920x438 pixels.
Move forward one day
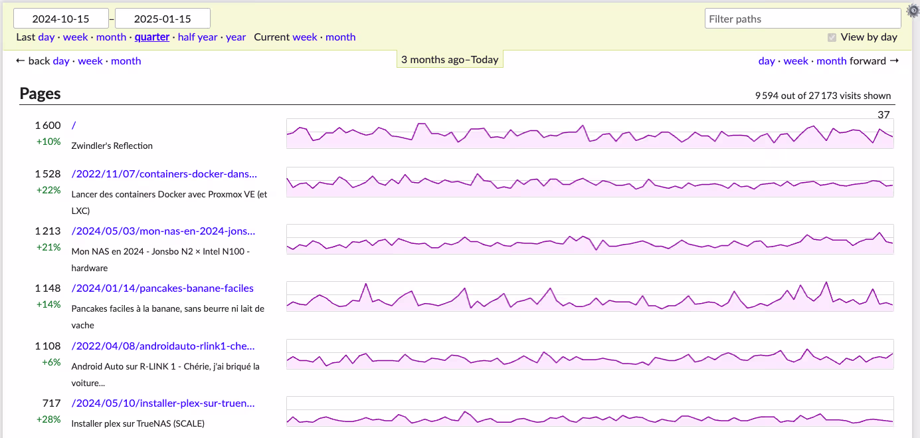click(767, 61)
